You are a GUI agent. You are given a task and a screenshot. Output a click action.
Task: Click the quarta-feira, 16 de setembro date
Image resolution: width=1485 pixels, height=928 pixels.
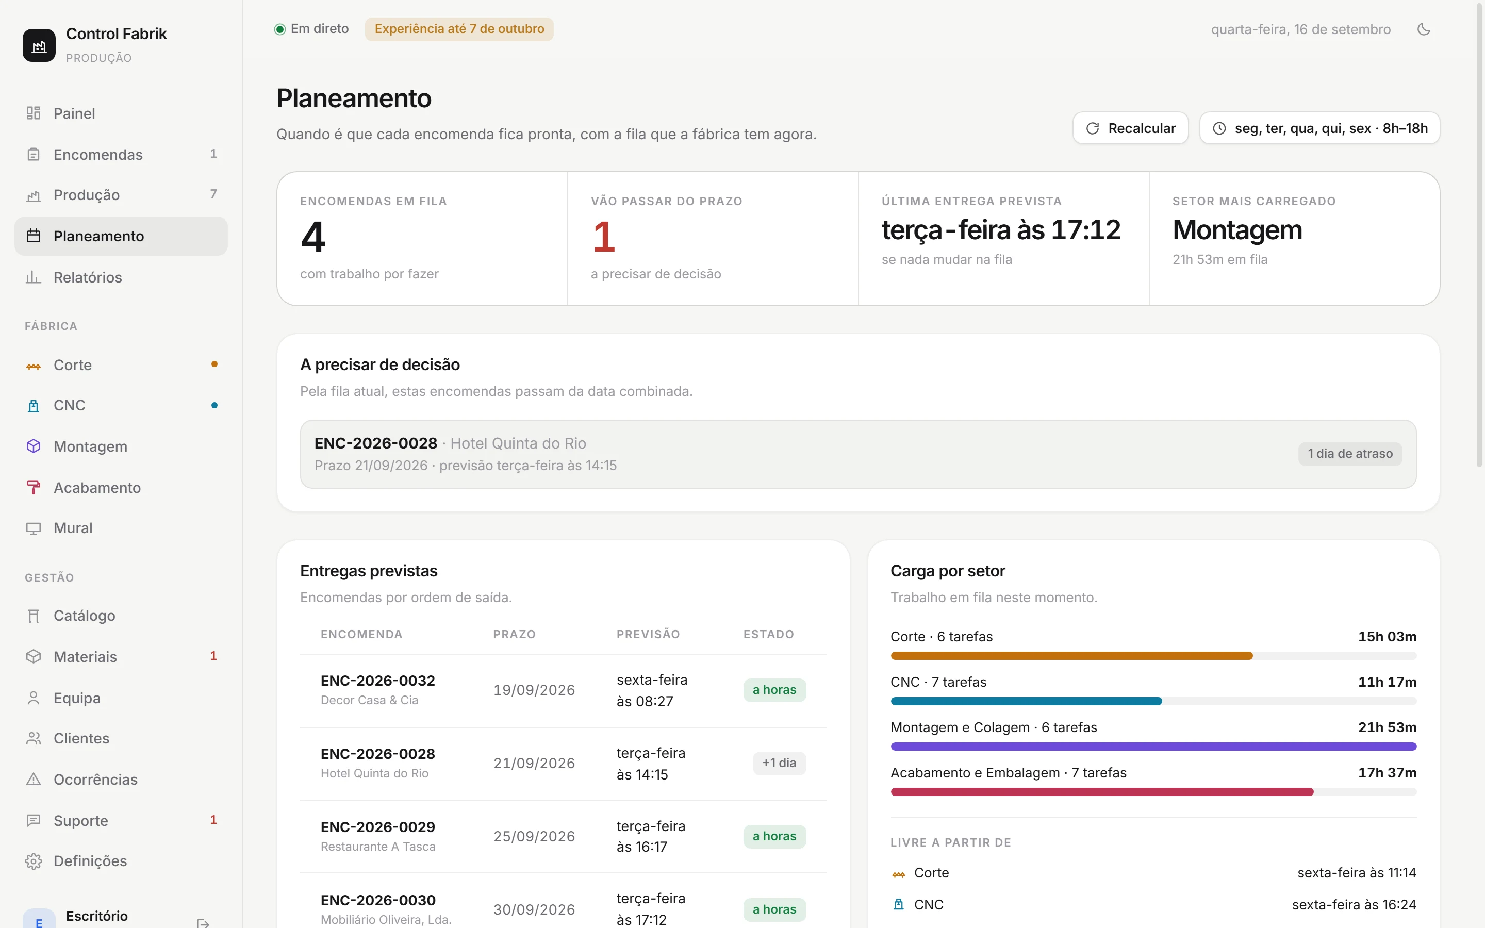(x=1301, y=29)
